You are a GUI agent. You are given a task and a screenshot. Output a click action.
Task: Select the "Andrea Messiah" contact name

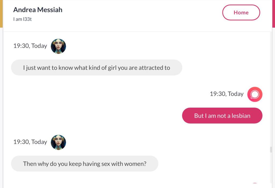38,10
